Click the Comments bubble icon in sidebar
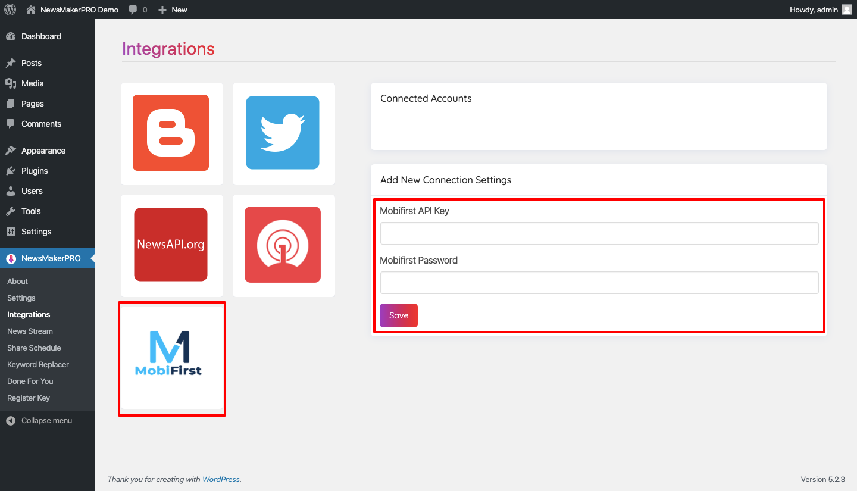Screen dimensions: 857x491 pos(11,124)
